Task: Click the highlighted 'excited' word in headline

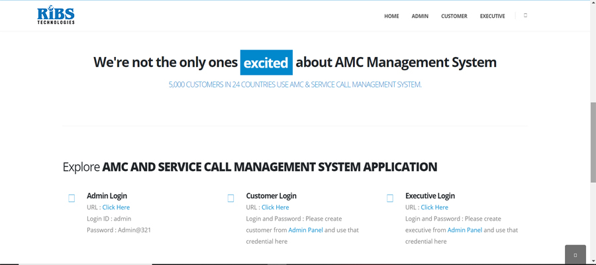Action: (x=266, y=63)
